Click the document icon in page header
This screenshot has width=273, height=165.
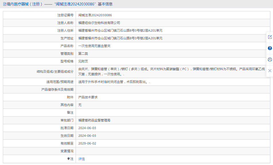pos(5,4)
